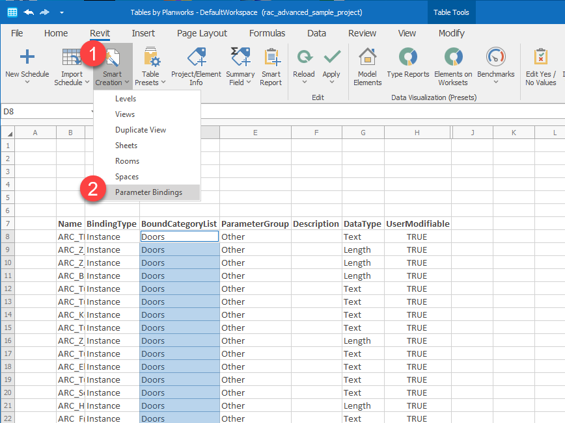Switch to the Modify ribbon tab
This screenshot has width=565, height=423.
[x=451, y=33]
